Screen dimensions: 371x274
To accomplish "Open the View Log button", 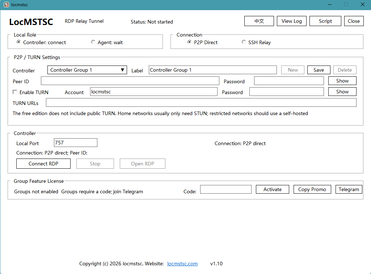I will [x=291, y=21].
